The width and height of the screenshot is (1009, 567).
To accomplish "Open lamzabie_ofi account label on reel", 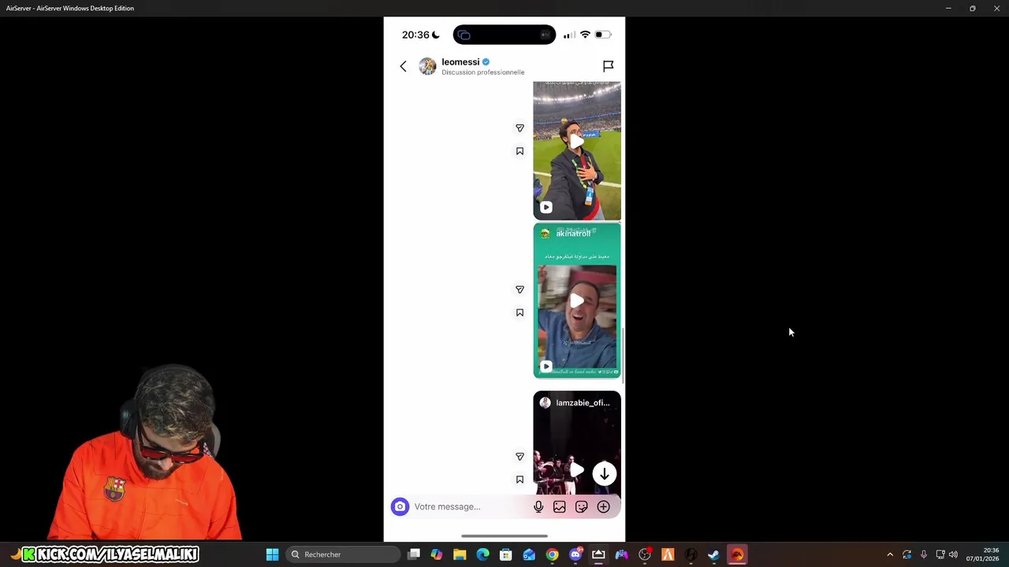I will click(583, 402).
